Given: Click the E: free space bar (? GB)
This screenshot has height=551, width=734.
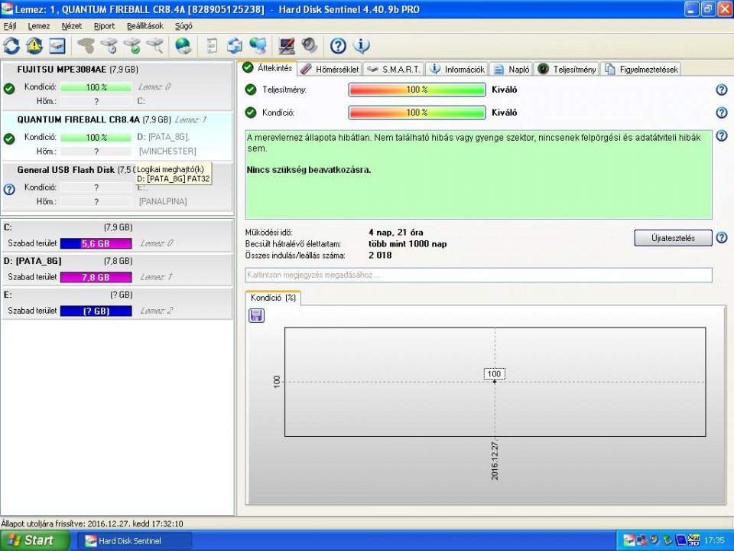Looking at the screenshot, I should [96, 311].
